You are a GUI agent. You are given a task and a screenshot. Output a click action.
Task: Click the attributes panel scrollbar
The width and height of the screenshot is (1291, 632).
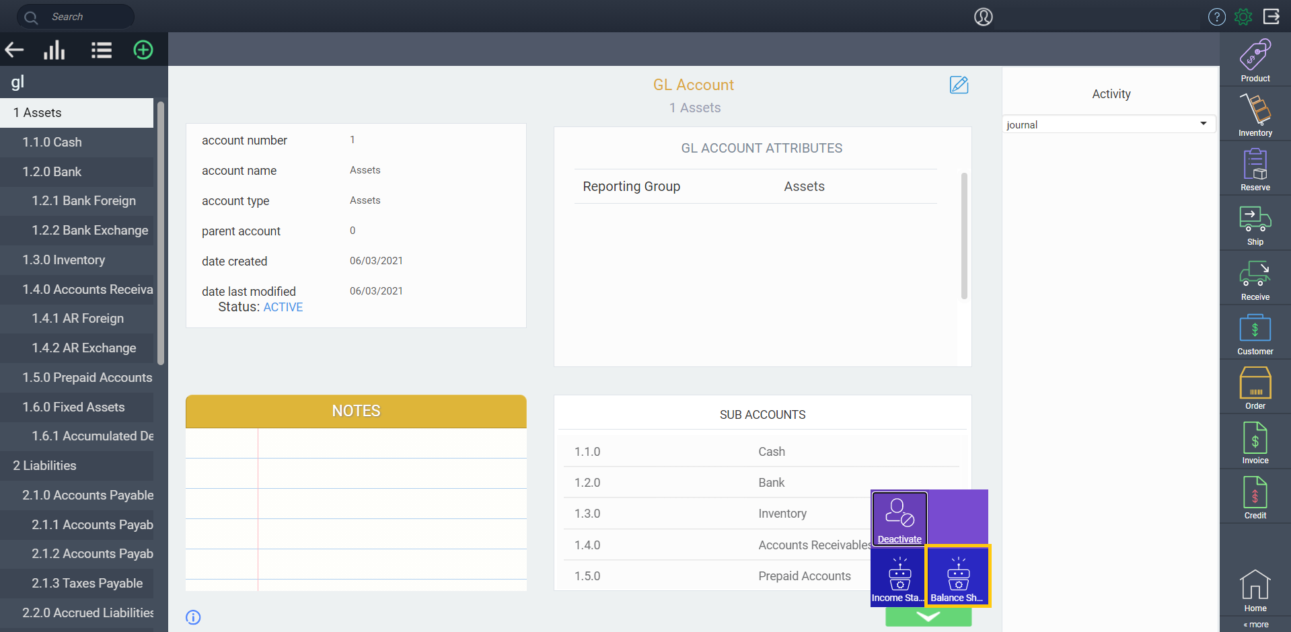pyautogui.click(x=964, y=236)
